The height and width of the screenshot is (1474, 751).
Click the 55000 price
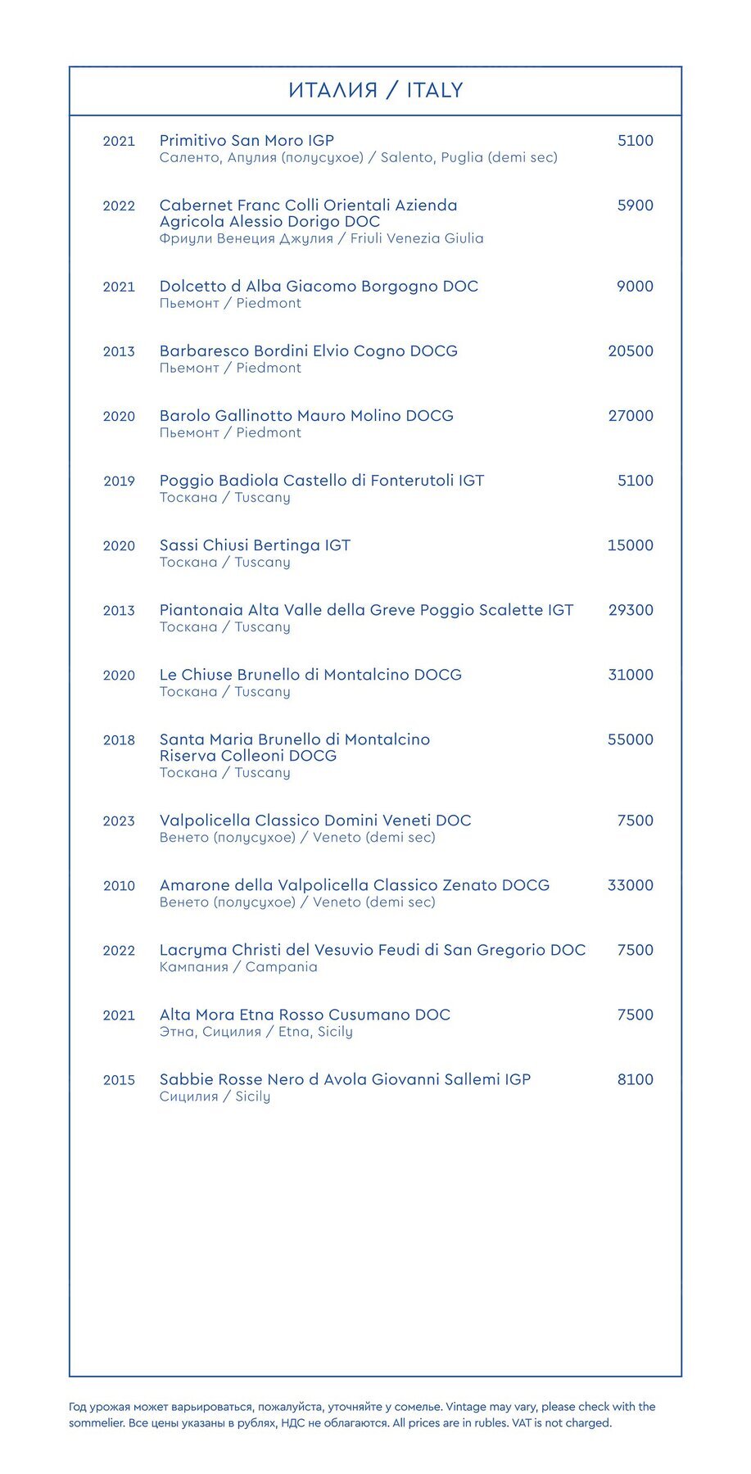click(631, 739)
